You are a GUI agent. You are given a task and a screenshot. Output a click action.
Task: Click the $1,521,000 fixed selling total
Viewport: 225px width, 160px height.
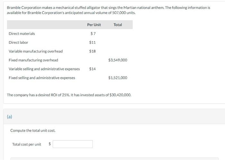tap(118, 78)
